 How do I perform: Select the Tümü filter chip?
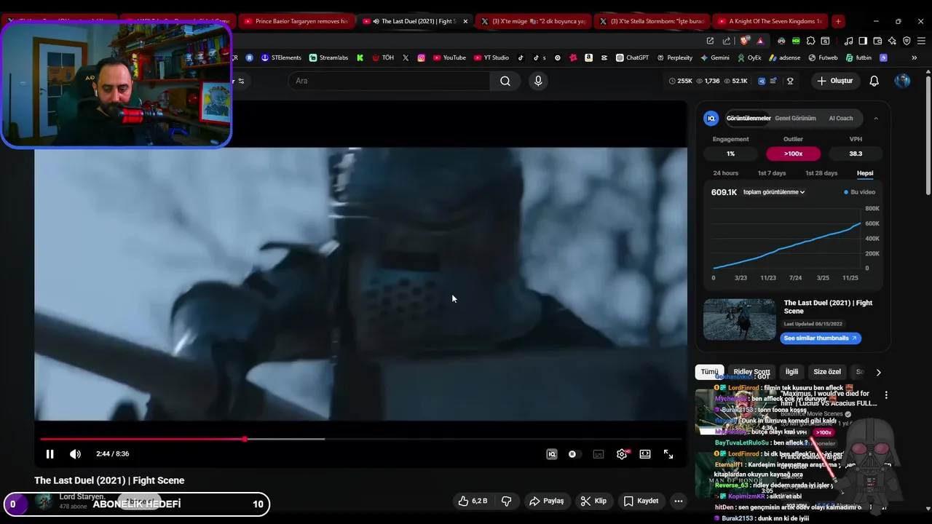pos(709,372)
